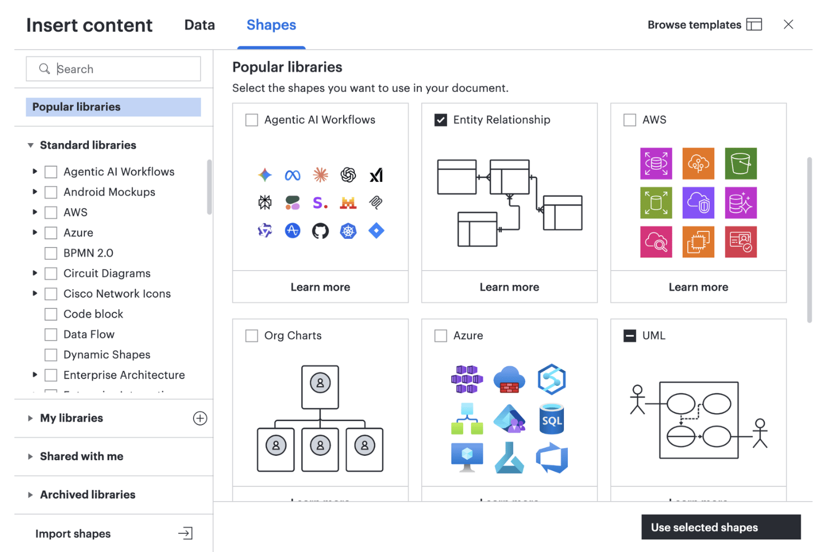Focus the Search input field

pyautogui.click(x=113, y=69)
